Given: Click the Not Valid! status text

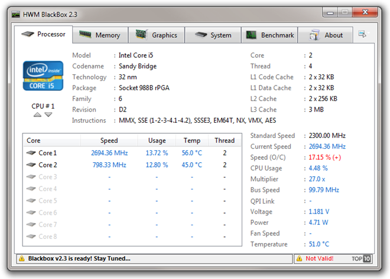Looking at the screenshot, I should pyautogui.click(x=320, y=258).
